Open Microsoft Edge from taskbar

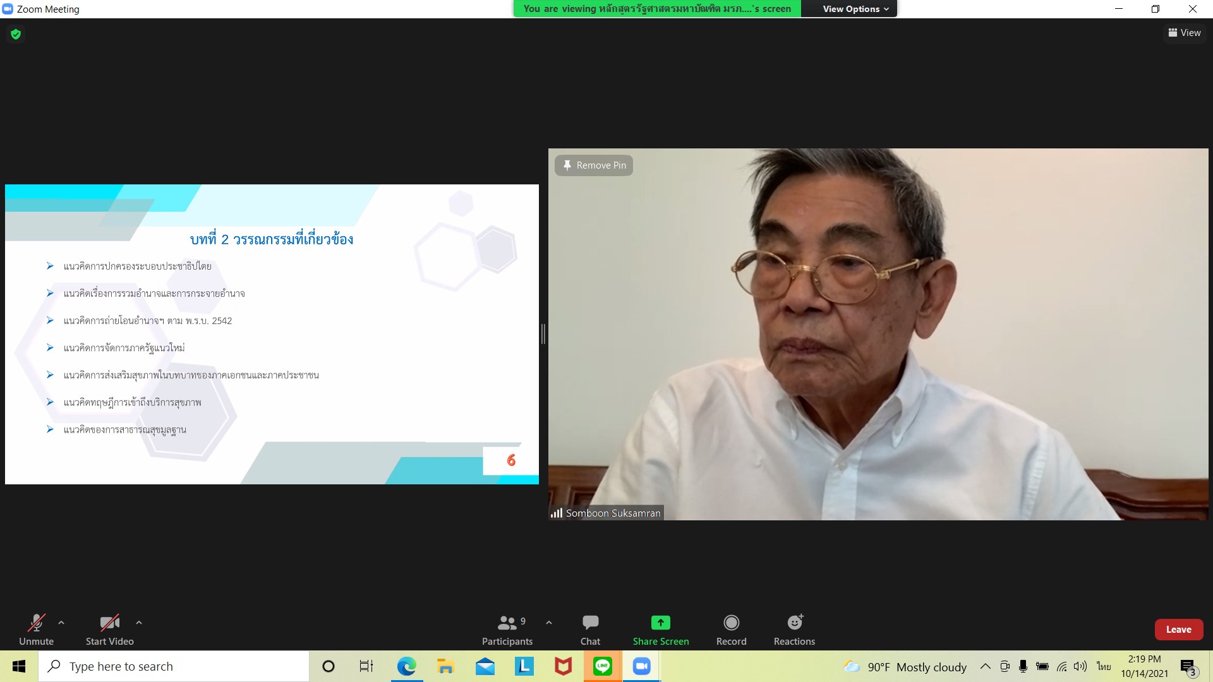point(406,666)
